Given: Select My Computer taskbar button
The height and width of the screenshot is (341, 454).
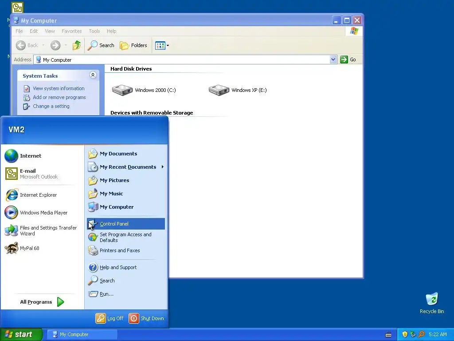Looking at the screenshot, I should (x=82, y=334).
